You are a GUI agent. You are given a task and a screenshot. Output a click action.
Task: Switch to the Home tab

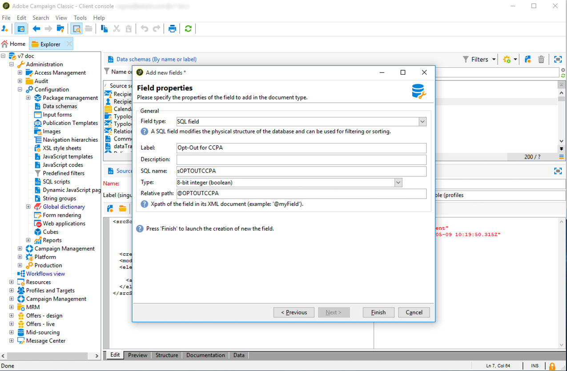click(x=13, y=44)
